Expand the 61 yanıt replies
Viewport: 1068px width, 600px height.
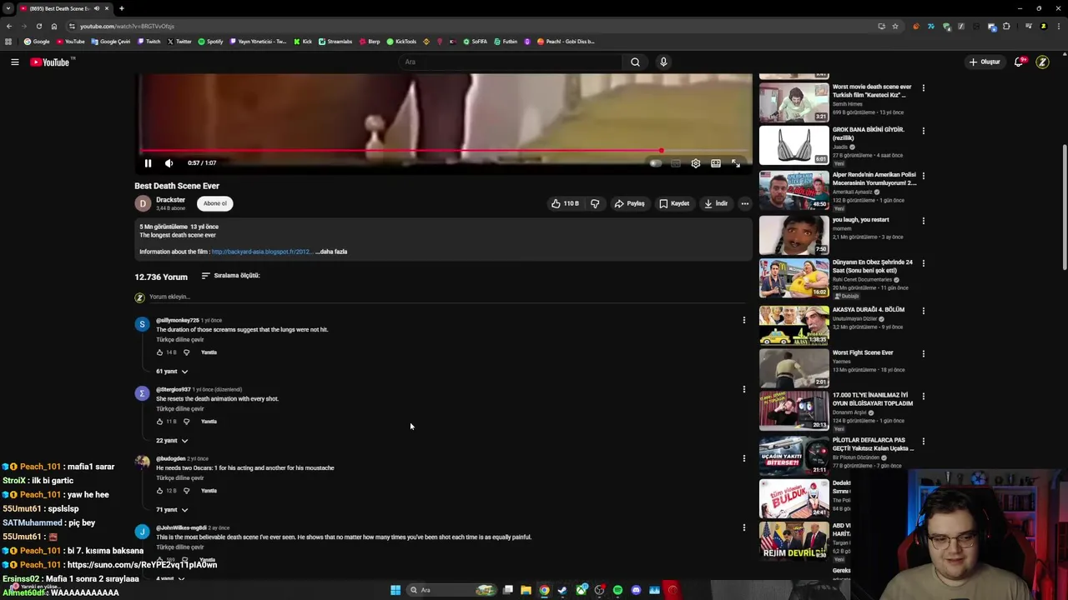(x=172, y=372)
